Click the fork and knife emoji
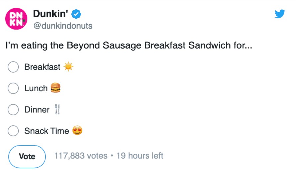Viewport: 296px width, 179px height. pyautogui.click(x=57, y=109)
